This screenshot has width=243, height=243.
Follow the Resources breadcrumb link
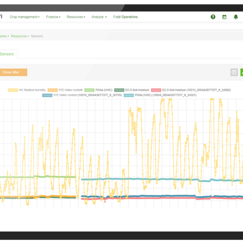pos(19,36)
